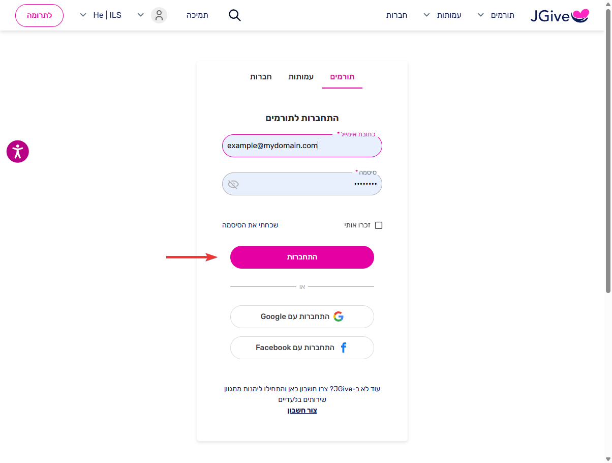Click the Google logo in sign-in button
612x463 pixels.
[339, 316]
